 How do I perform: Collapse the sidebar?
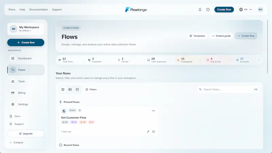click(x=16, y=143)
